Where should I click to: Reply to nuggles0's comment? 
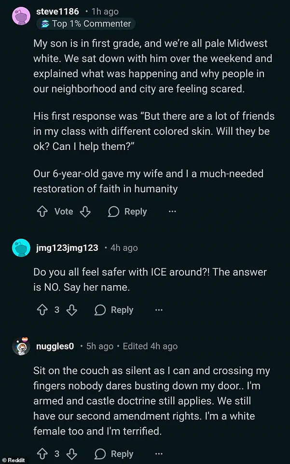pos(122,453)
